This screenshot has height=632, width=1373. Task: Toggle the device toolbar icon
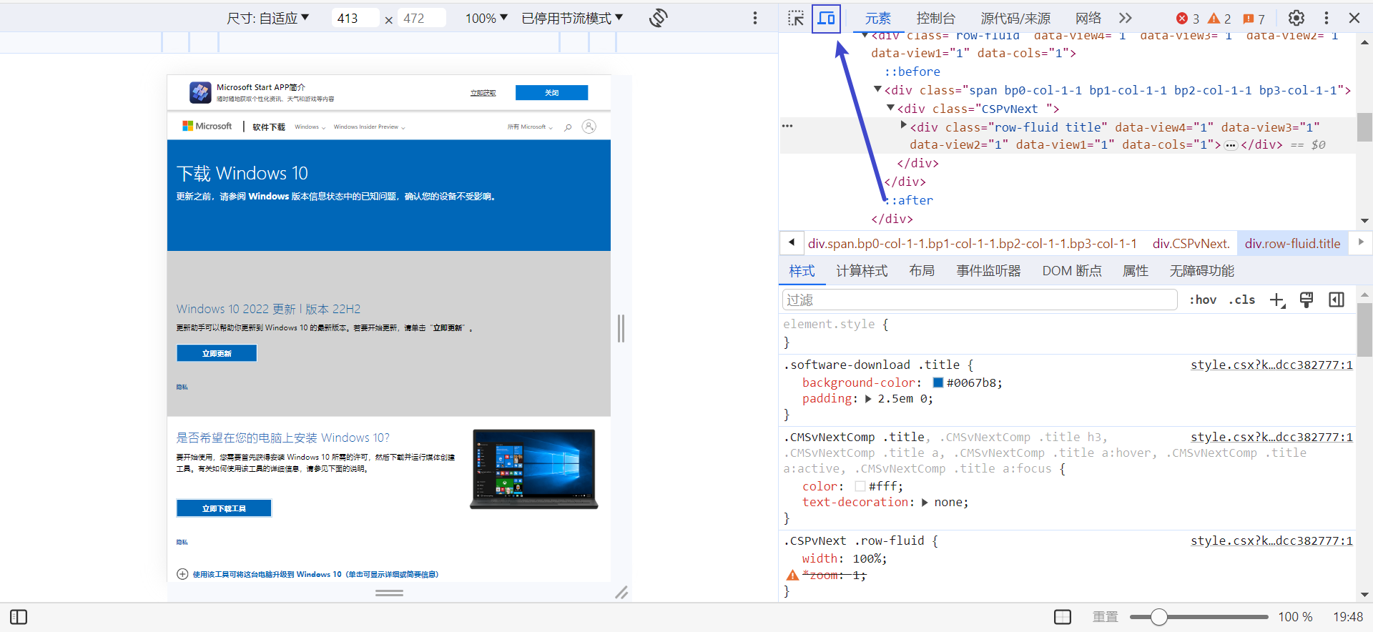click(x=826, y=19)
